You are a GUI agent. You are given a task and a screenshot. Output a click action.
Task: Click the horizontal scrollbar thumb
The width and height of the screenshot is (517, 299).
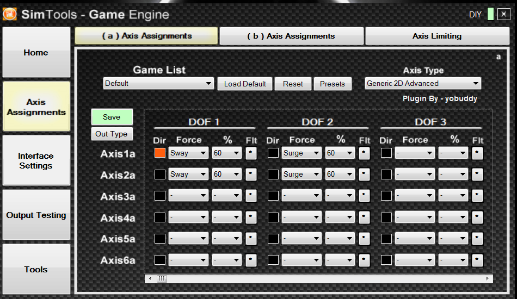(162, 278)
